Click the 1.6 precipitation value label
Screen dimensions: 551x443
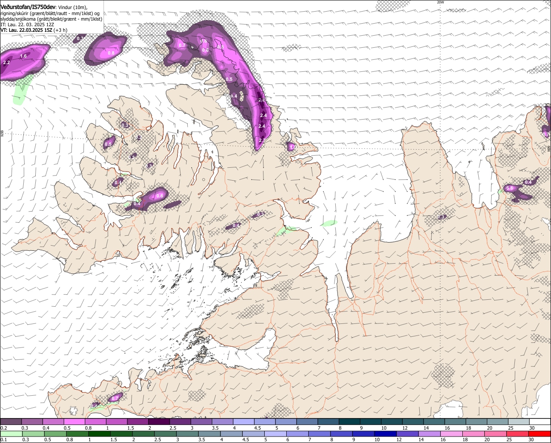pos(23,56)
